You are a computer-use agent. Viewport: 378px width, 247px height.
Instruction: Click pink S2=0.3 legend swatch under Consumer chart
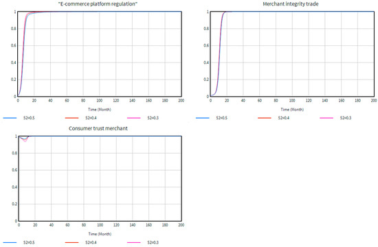point(134,242)
